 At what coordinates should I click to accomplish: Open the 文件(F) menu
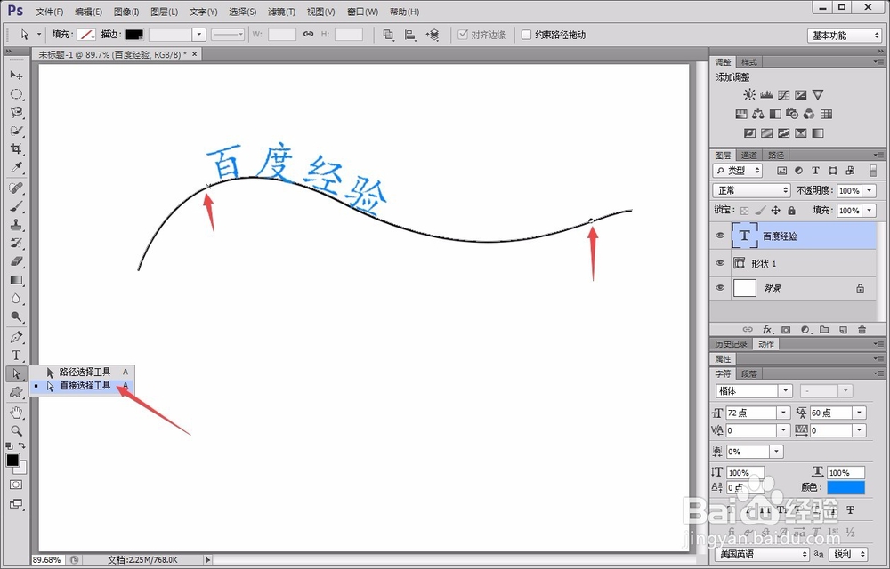(49, 12)
